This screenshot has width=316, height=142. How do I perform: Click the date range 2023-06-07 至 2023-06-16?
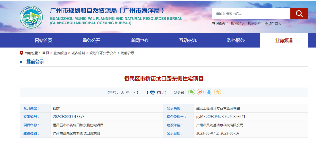(218, 133)
